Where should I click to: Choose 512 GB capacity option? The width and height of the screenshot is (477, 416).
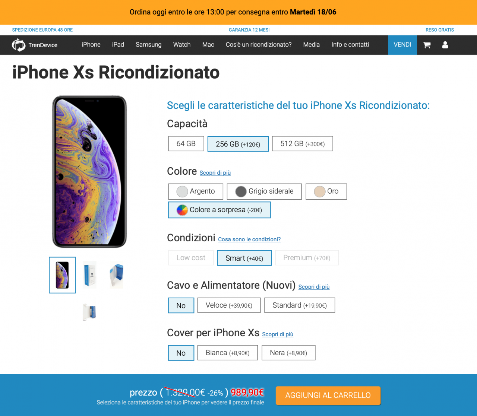302,144
